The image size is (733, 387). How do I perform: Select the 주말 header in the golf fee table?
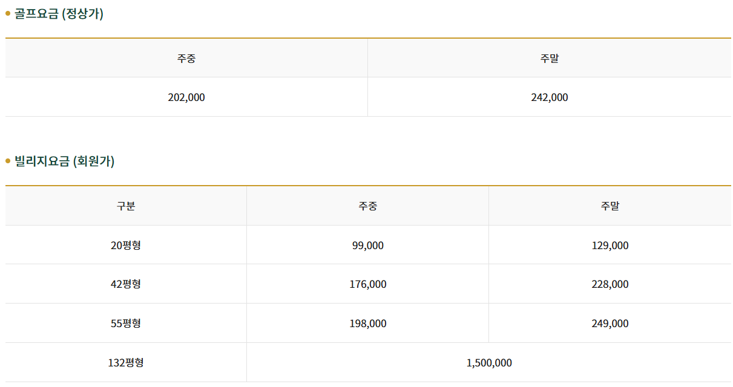pos(550,59)
